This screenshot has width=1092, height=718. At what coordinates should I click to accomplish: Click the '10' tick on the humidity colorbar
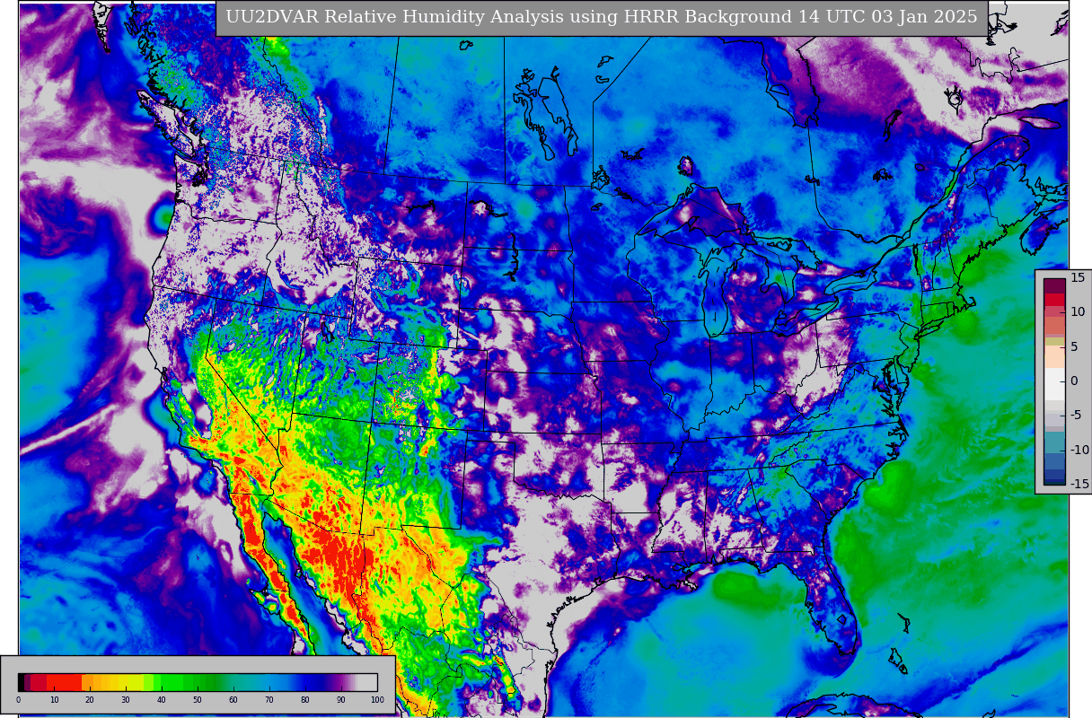coord(54,700)
